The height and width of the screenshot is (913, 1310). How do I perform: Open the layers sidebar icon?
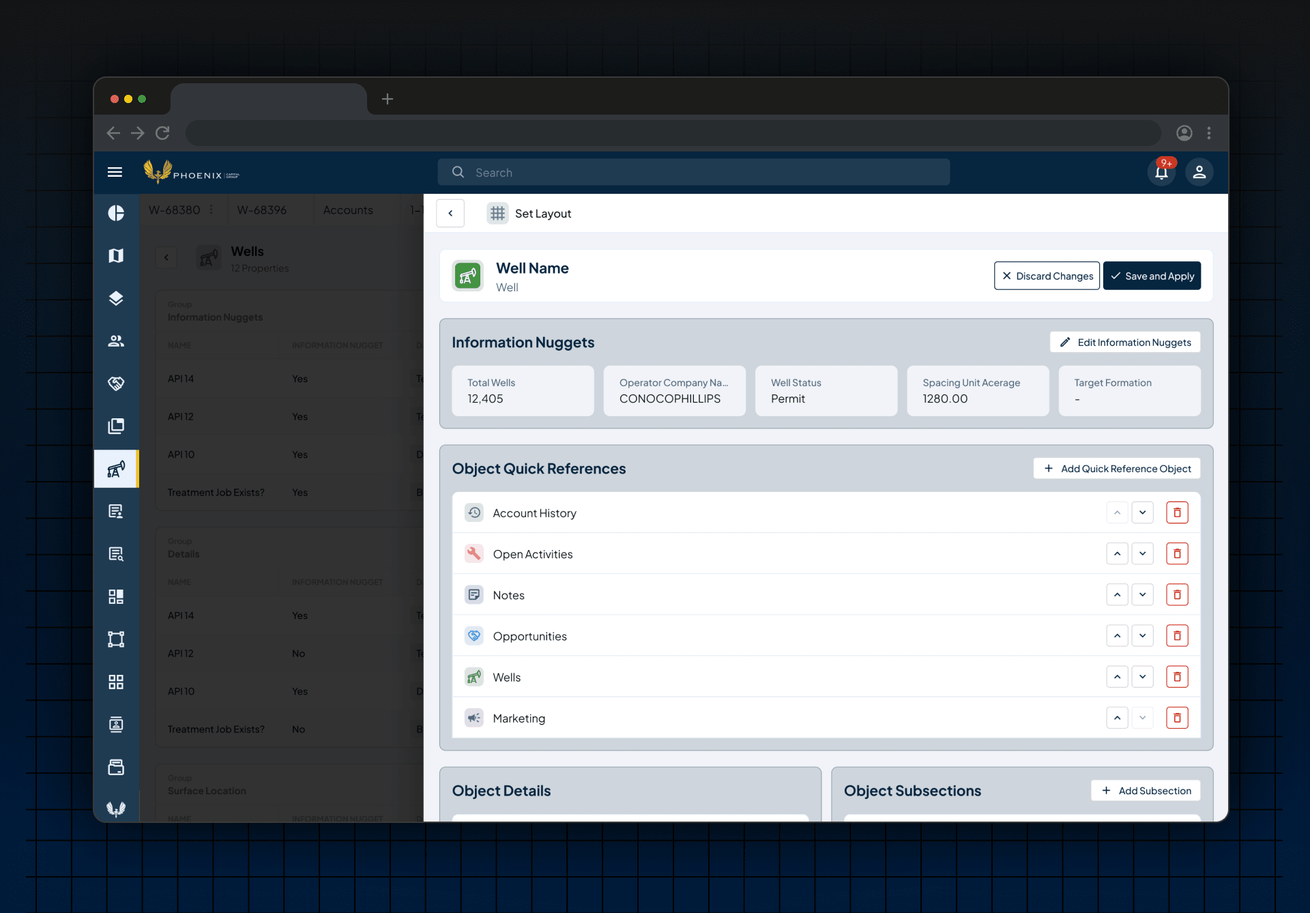coord(116,298)
